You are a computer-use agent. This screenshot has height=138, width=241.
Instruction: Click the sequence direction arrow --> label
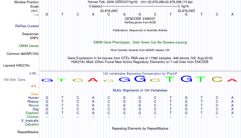36,15
